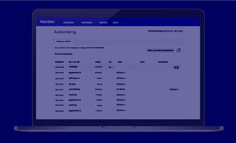Click the Välj faktura button
The width and height of the screenshot is (236, 143).
(174, 90)
